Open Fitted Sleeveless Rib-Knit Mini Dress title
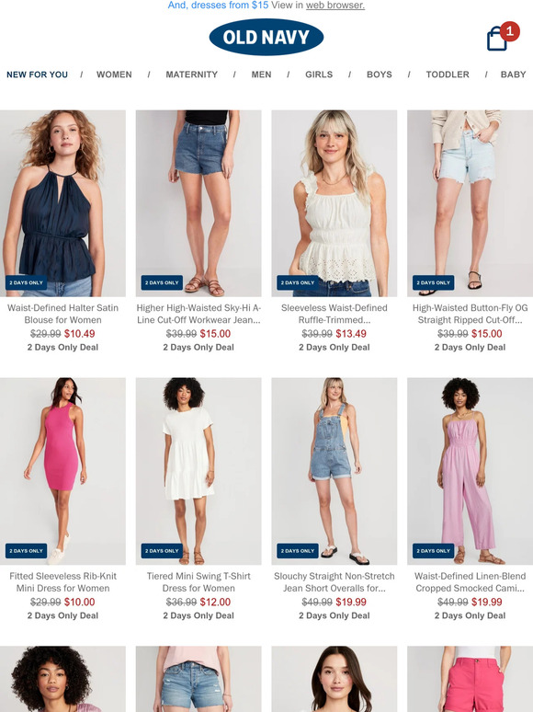 tap(62, 582)
